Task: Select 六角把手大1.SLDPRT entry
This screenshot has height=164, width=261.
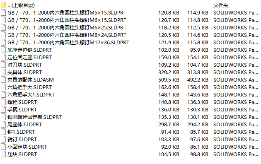Action: tap(31, 95)
